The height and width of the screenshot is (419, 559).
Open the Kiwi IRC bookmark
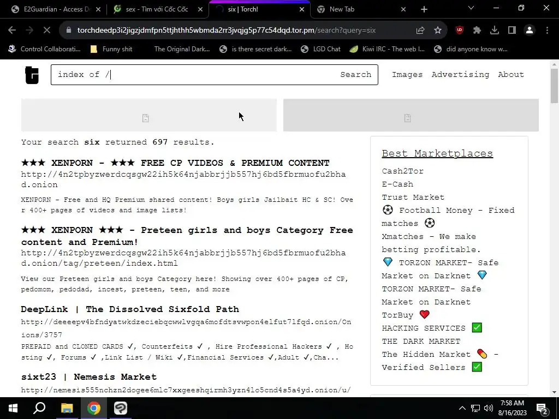click(387, 49)
